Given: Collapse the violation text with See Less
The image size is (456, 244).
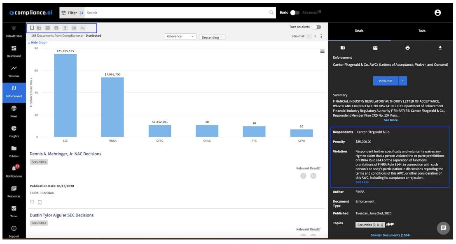Looking at the screenshot, I should point(362,182).
